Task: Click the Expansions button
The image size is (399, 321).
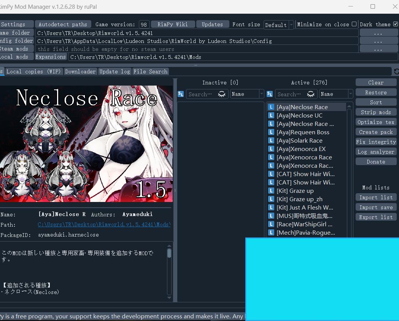Action: pos(51,57)
